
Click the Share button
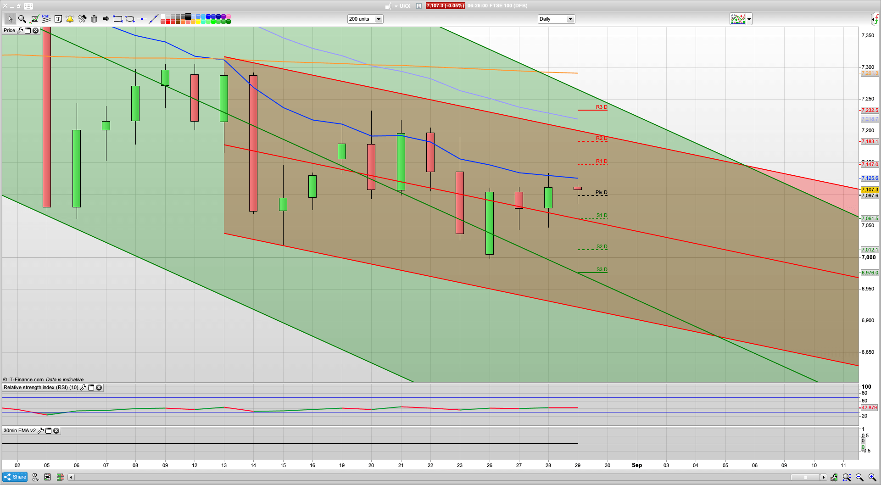tap(15, 477)
